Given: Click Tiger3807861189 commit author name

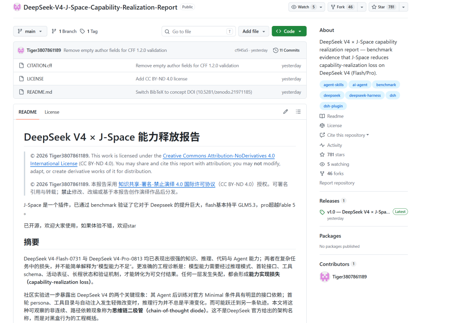Looking at the screenshot, I should [x=44, y=50].
